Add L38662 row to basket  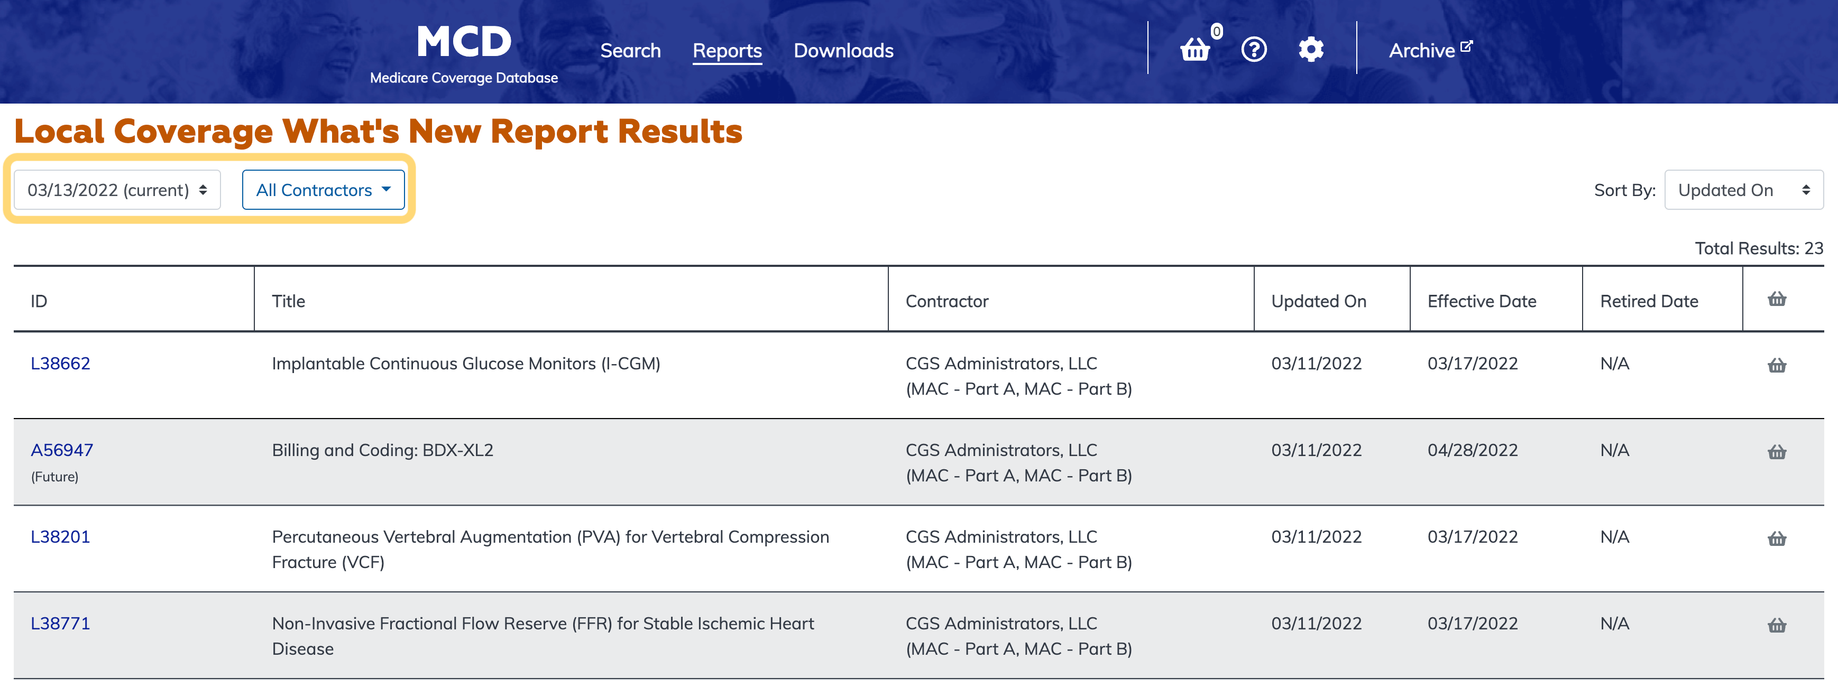1777,365
